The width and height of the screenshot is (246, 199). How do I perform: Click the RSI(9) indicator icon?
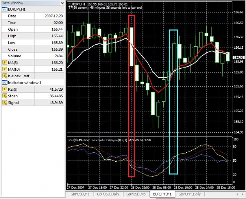pyautogui.click(x=5, y=89)
